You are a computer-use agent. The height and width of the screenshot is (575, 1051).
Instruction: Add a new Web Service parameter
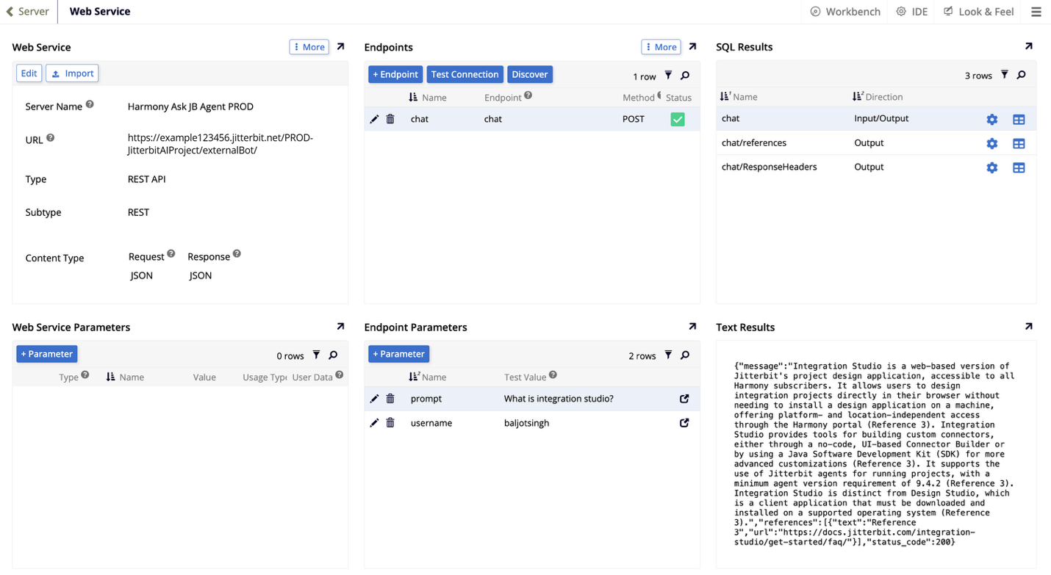(46, 354)
